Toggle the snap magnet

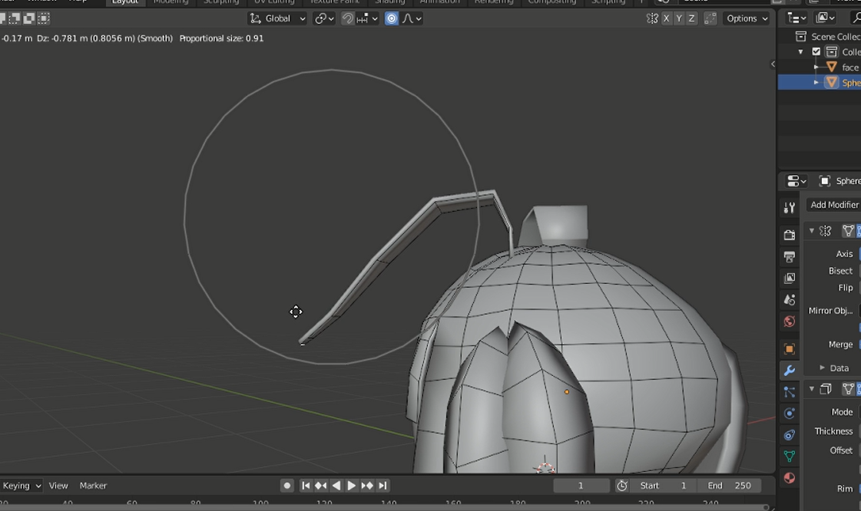click(x=348, y=18)
